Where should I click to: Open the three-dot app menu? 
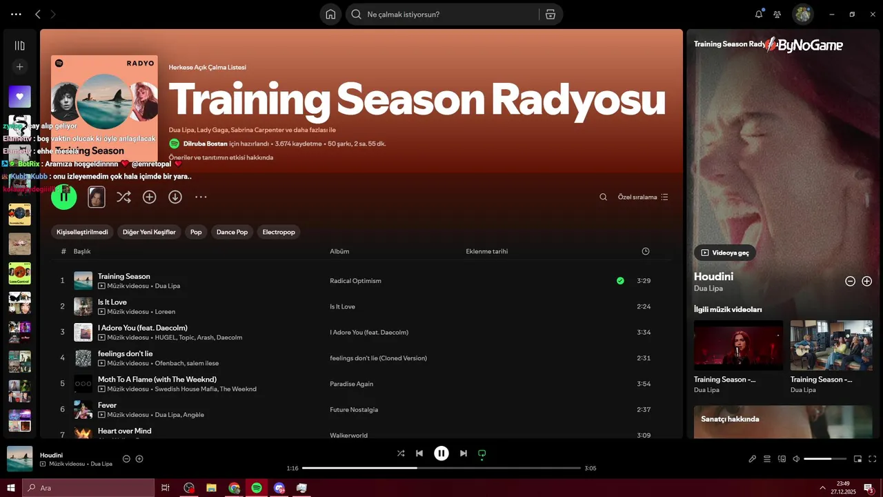tap(16, 14)
